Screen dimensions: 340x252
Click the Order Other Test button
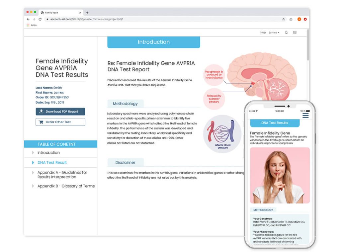pos(60,122)
